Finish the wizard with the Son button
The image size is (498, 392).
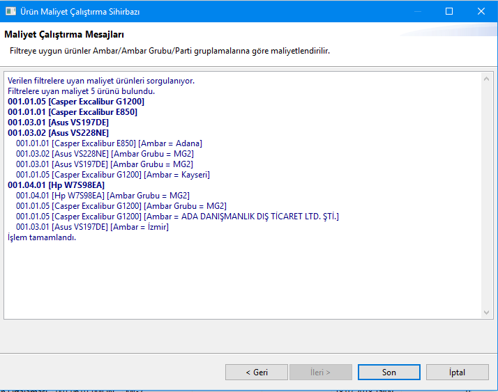point(388,373)
